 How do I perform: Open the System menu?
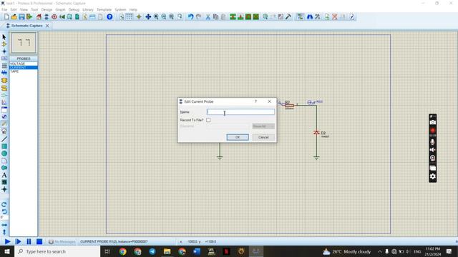click(120, 9)
